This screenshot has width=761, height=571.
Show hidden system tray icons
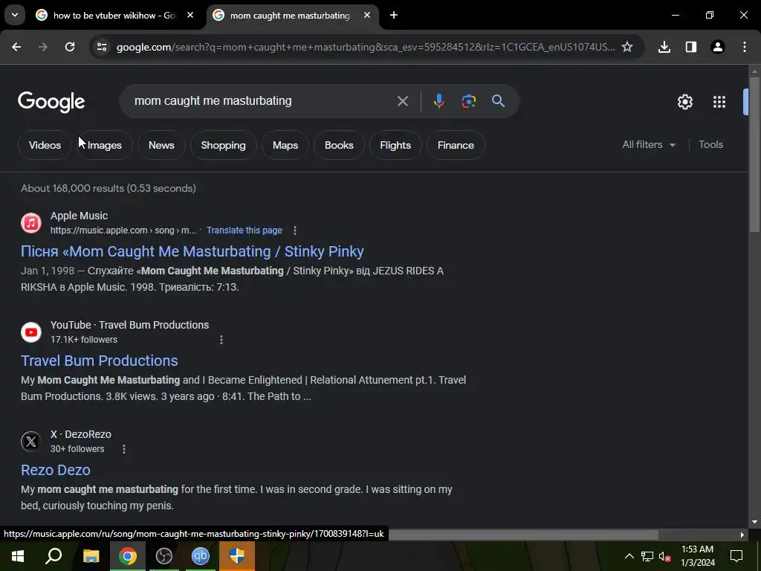pos(629,556)
